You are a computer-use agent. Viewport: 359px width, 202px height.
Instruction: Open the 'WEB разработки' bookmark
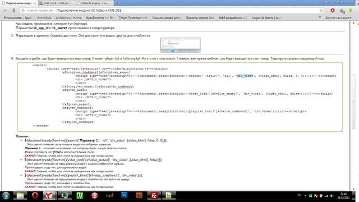pos(233,17)
